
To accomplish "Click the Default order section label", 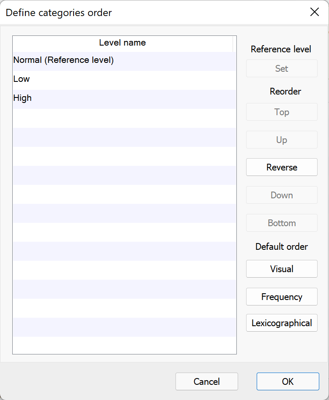I will coord(282,247).
